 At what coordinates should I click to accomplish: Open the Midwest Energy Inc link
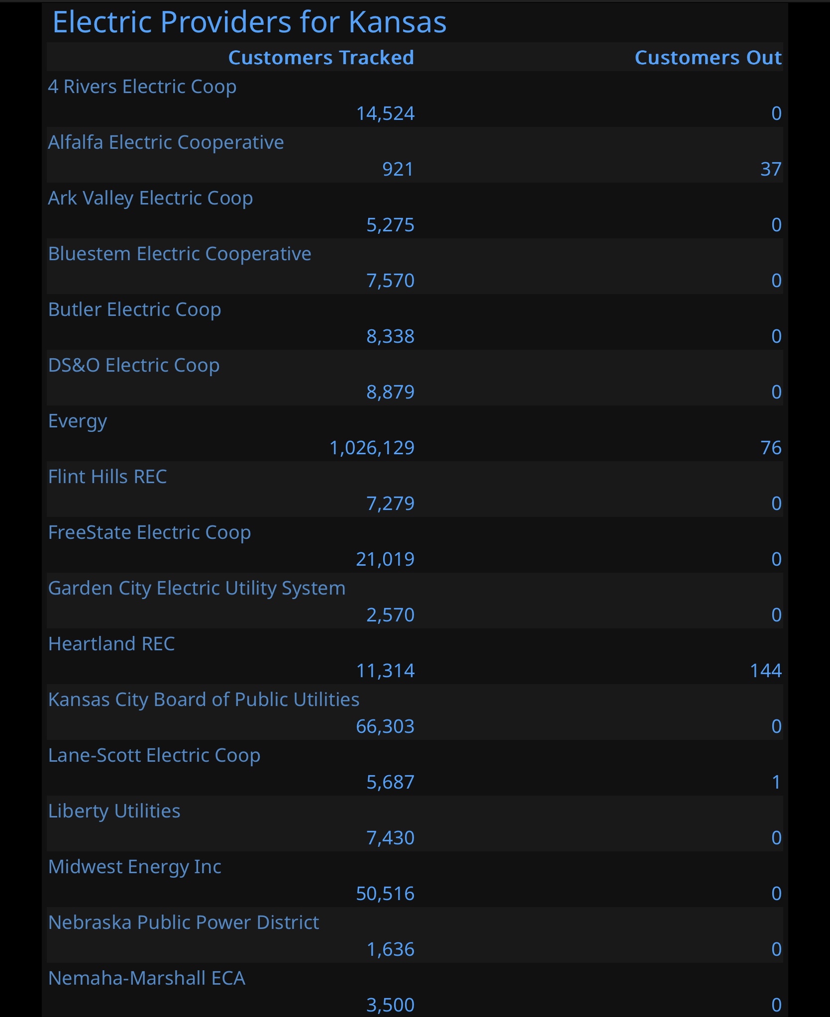pyautogui.click(x=135, y=867)
